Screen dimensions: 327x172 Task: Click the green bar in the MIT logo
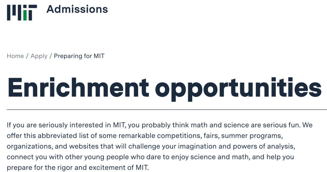(25, 15)
